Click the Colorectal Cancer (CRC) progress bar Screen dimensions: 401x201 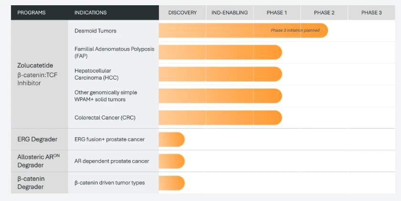(220, 118)
